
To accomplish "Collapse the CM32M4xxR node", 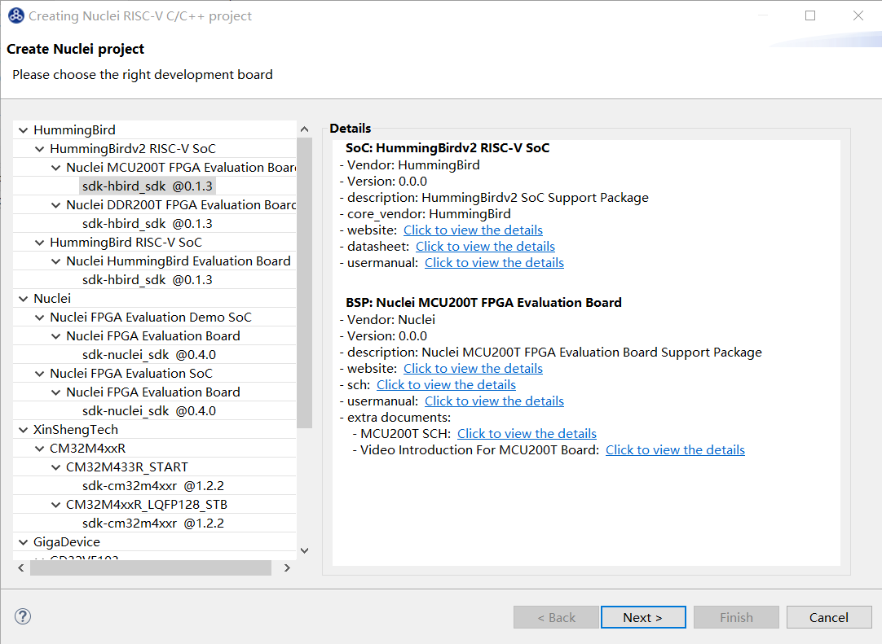I will pos(39,449).
